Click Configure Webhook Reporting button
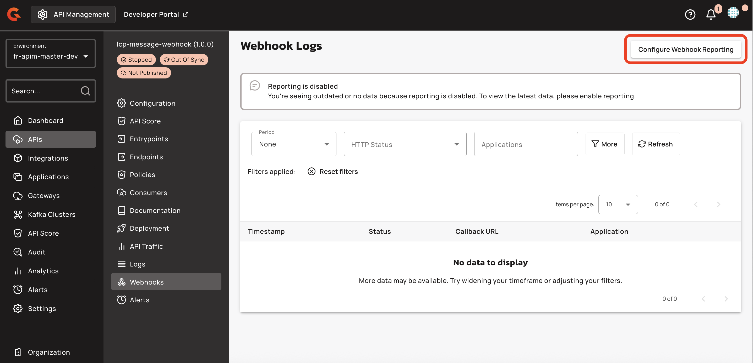 [x=685, y=49]
